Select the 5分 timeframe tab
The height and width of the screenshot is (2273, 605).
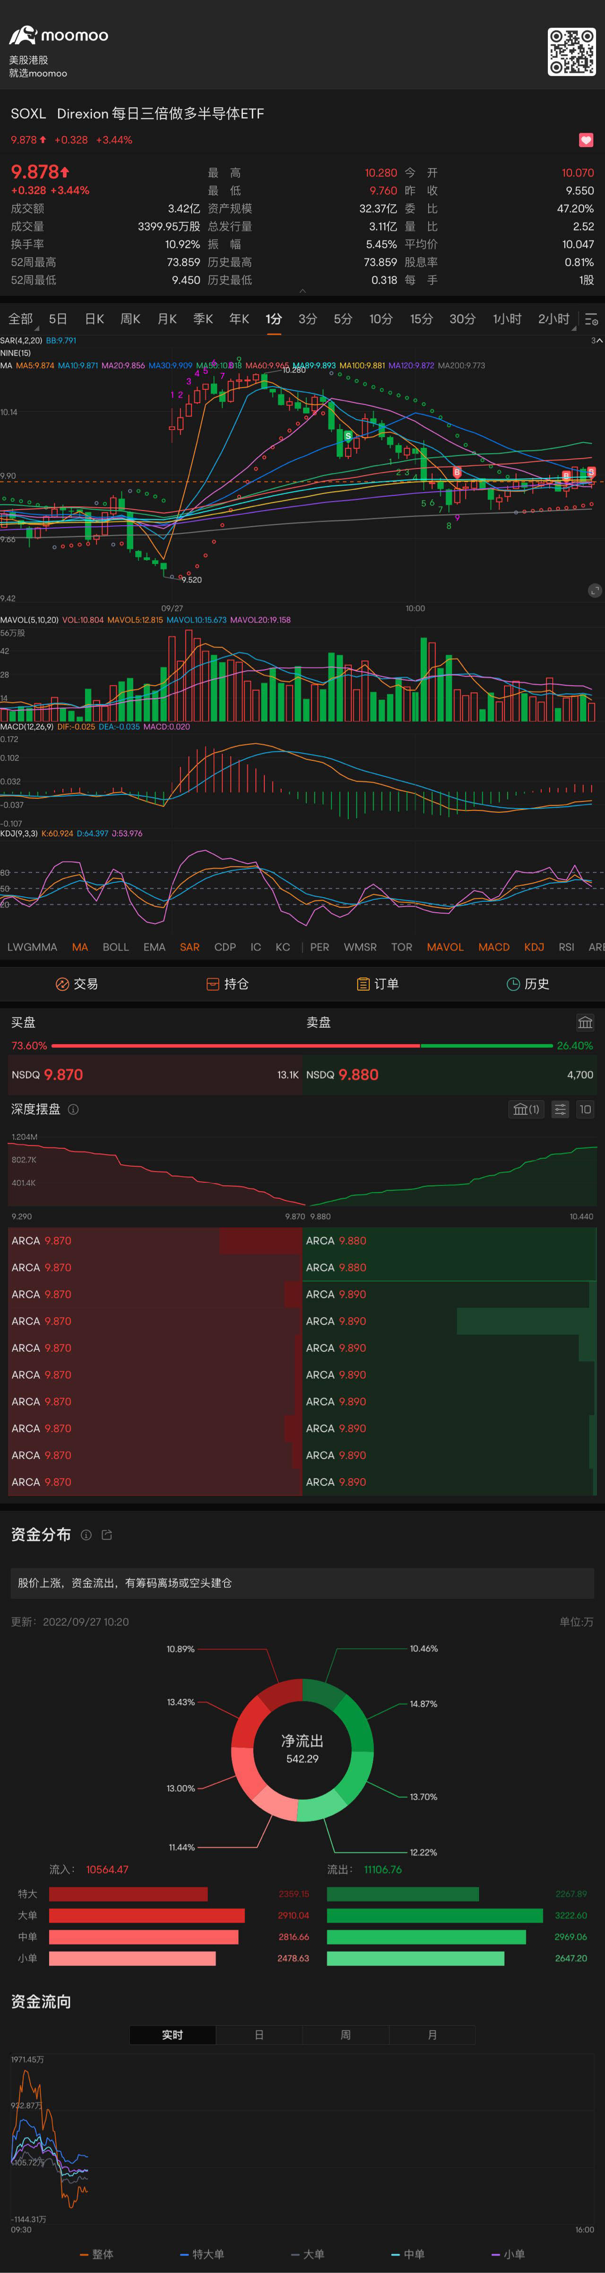pos(343,318)
